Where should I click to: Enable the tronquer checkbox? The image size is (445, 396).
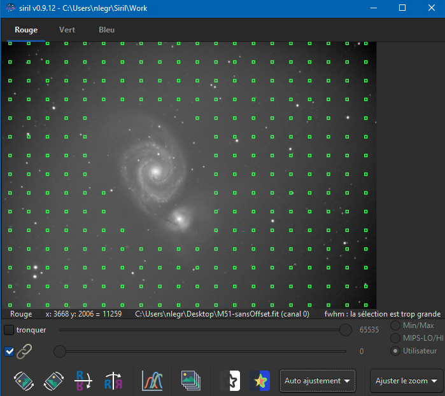[9, 330]
